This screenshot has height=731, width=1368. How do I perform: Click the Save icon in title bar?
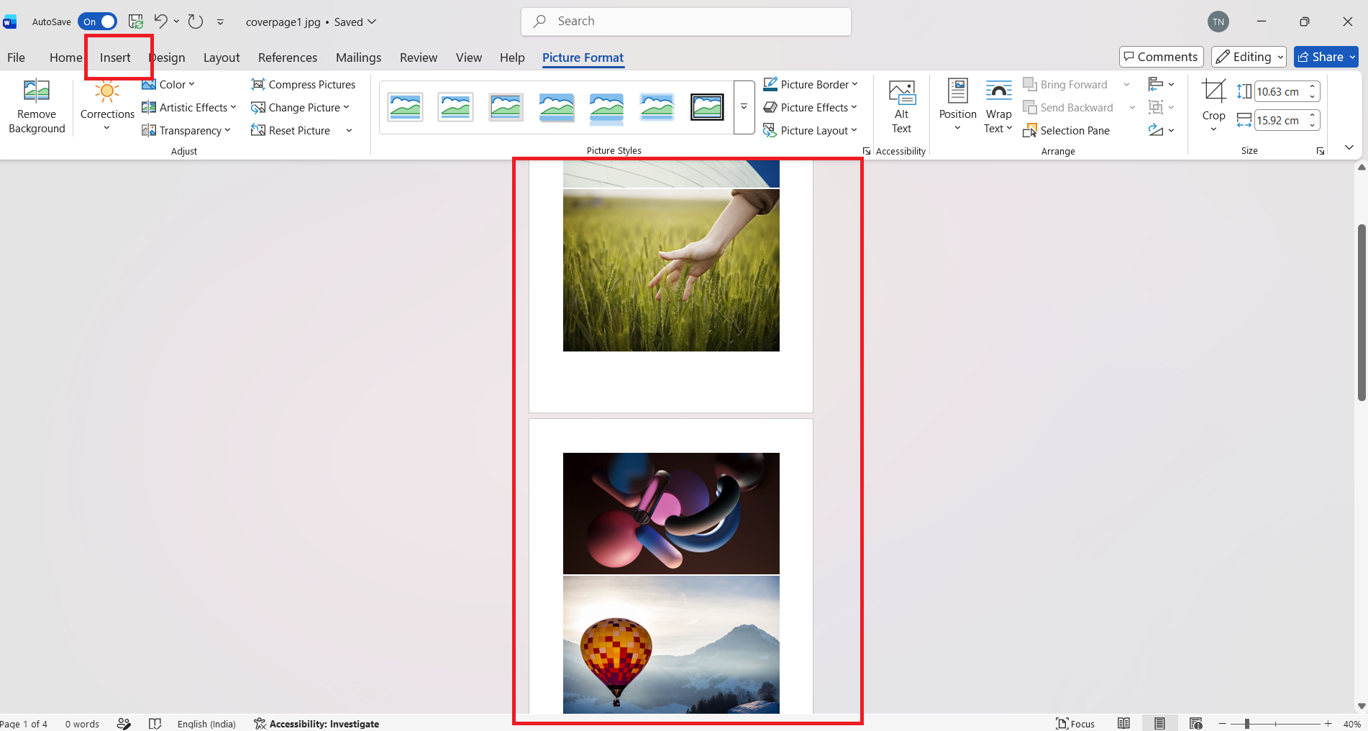coord(135,22)
